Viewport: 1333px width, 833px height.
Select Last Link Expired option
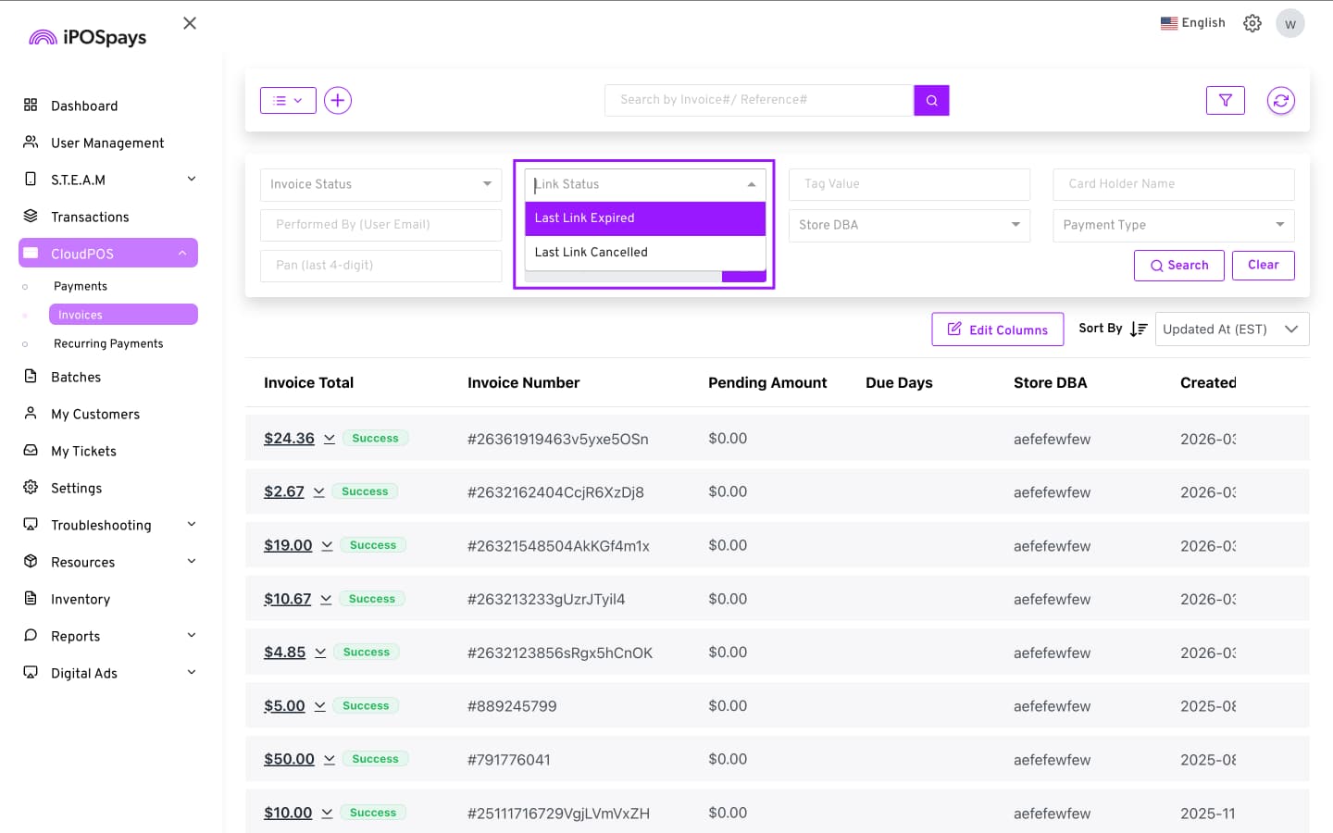pyautogui.click(x=644, y=218)
